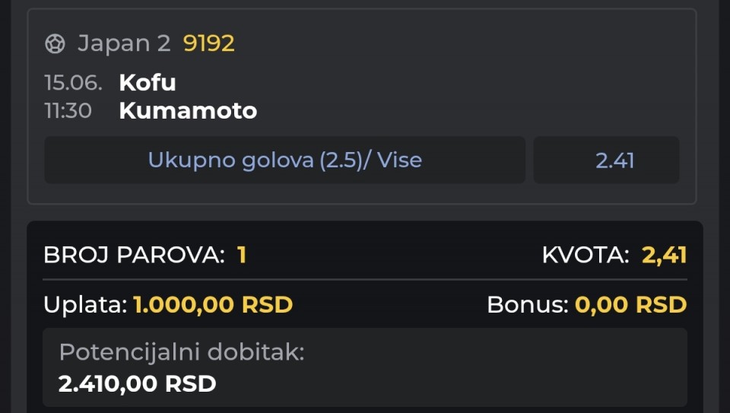
Task: Click the match date 15.06.
Action: pyautogui.click(x=73, y=83)
